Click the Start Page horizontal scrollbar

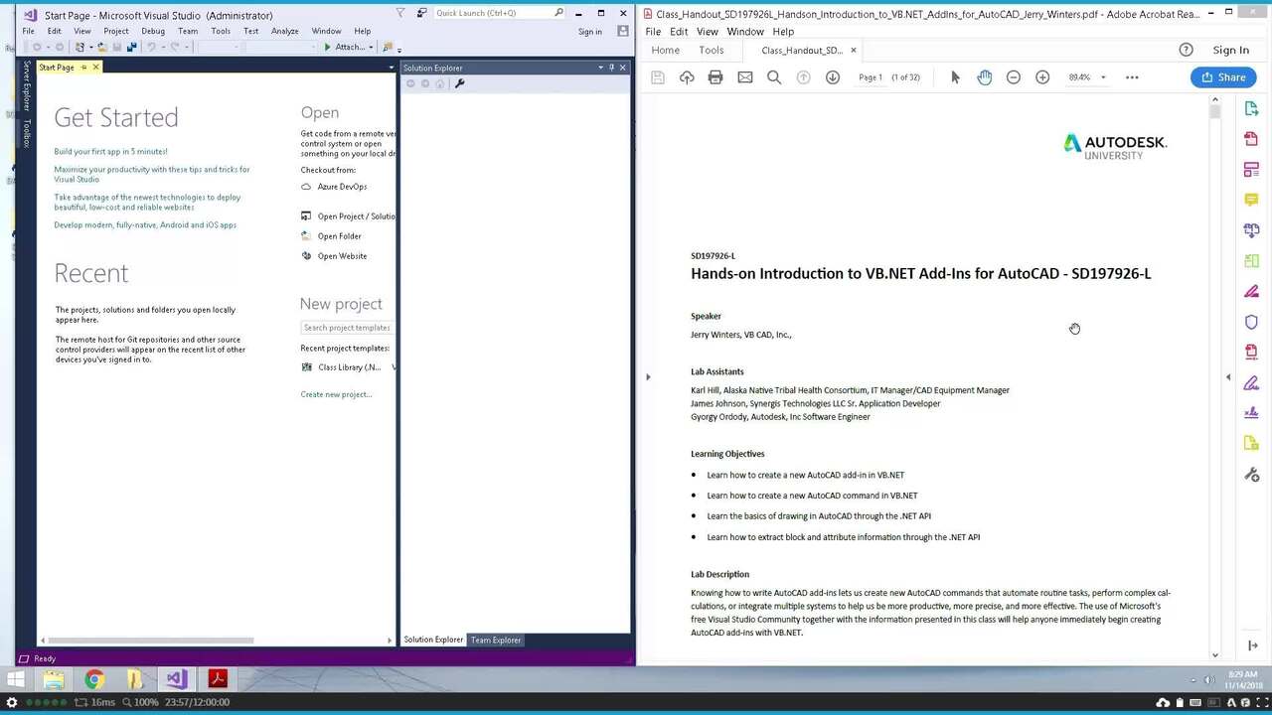151,641
